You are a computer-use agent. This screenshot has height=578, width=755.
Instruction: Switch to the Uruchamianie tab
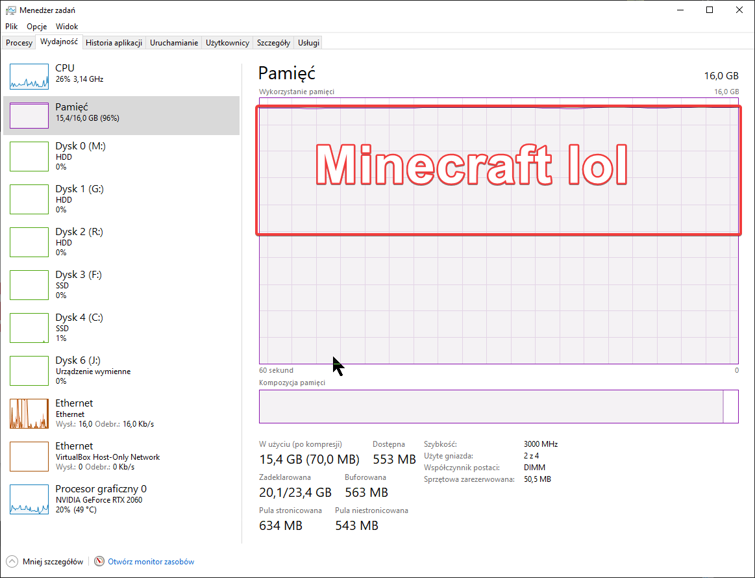tap(174, 43)
